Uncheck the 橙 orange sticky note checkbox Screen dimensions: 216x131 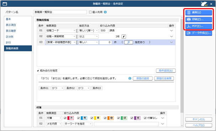(x=105, y=118)
